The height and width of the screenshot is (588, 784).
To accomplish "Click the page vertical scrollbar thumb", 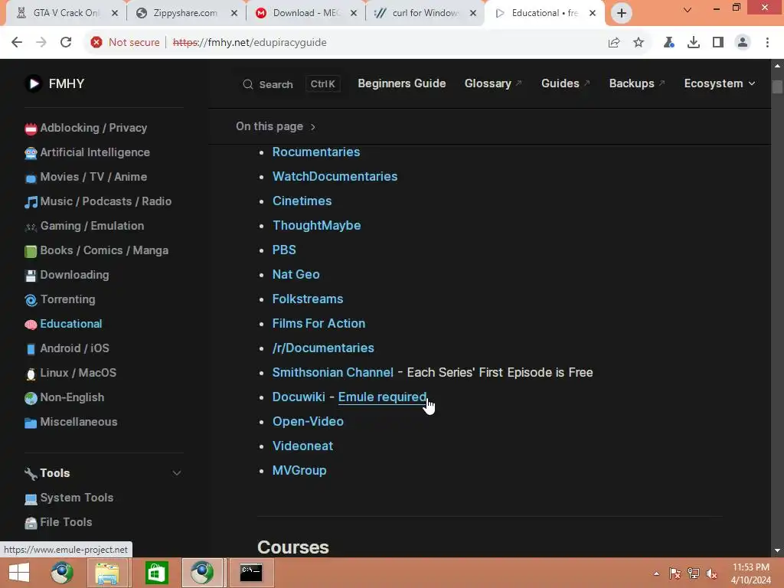I will [x=777, y=87].
